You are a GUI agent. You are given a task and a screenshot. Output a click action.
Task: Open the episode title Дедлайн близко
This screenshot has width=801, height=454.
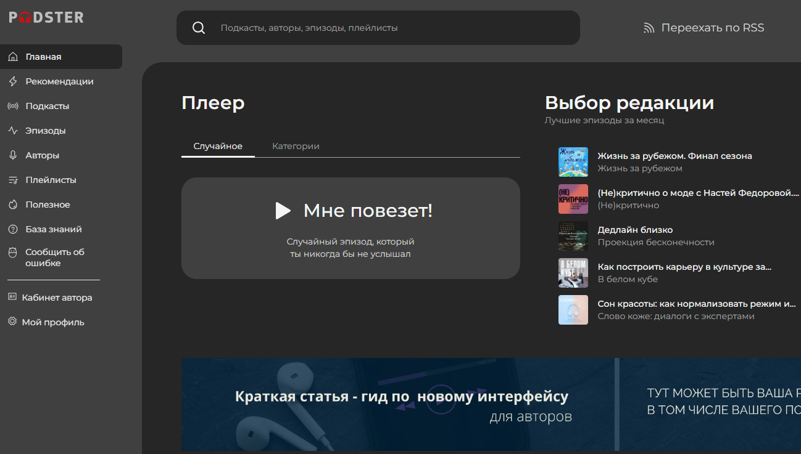(x=635, y=230)
